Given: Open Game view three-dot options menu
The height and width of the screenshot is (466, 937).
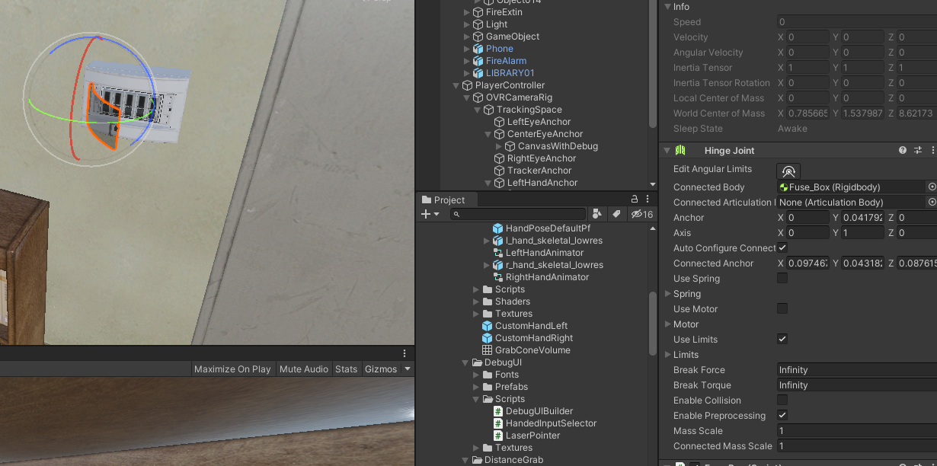Looking at the screenshot, I should click(405, 354).
